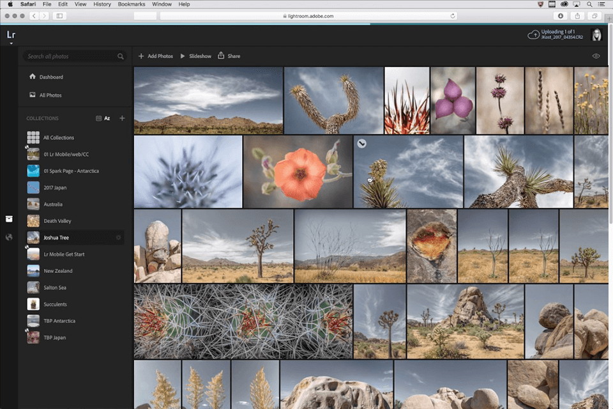This screenshot has height=409, width=613.
Task: Open the user profile avatar
Action: coord(596,35)
